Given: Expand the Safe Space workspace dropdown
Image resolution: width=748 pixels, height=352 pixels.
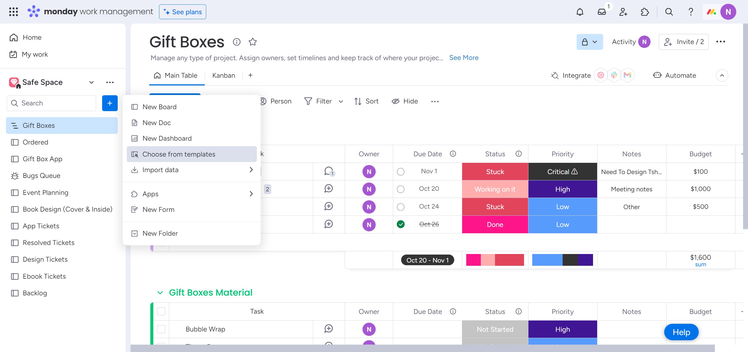Looking at the screenshot, I should [91, 82].
